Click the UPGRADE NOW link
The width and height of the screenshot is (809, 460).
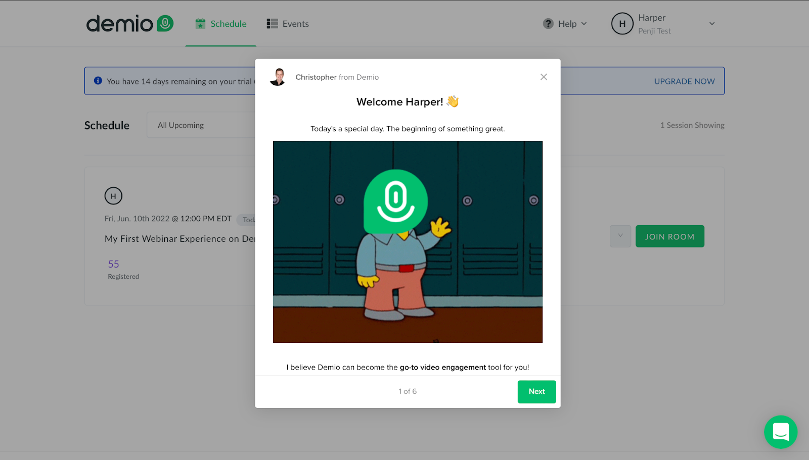click(x=685, y=81)
